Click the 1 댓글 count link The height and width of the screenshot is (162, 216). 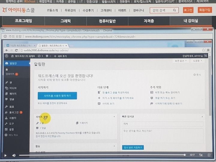click(43, 128)
